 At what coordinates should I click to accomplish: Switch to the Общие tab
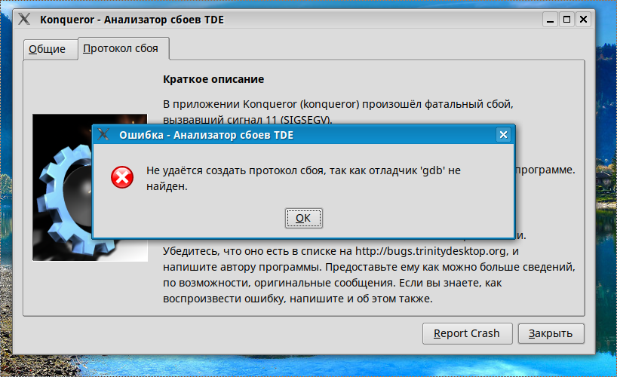point(51,49)
